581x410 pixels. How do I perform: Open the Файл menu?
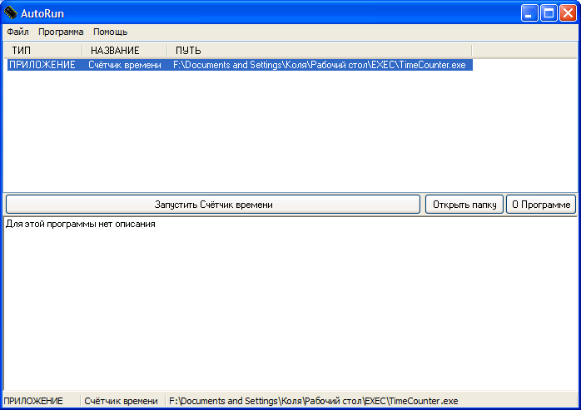click(x=17, y=32)
